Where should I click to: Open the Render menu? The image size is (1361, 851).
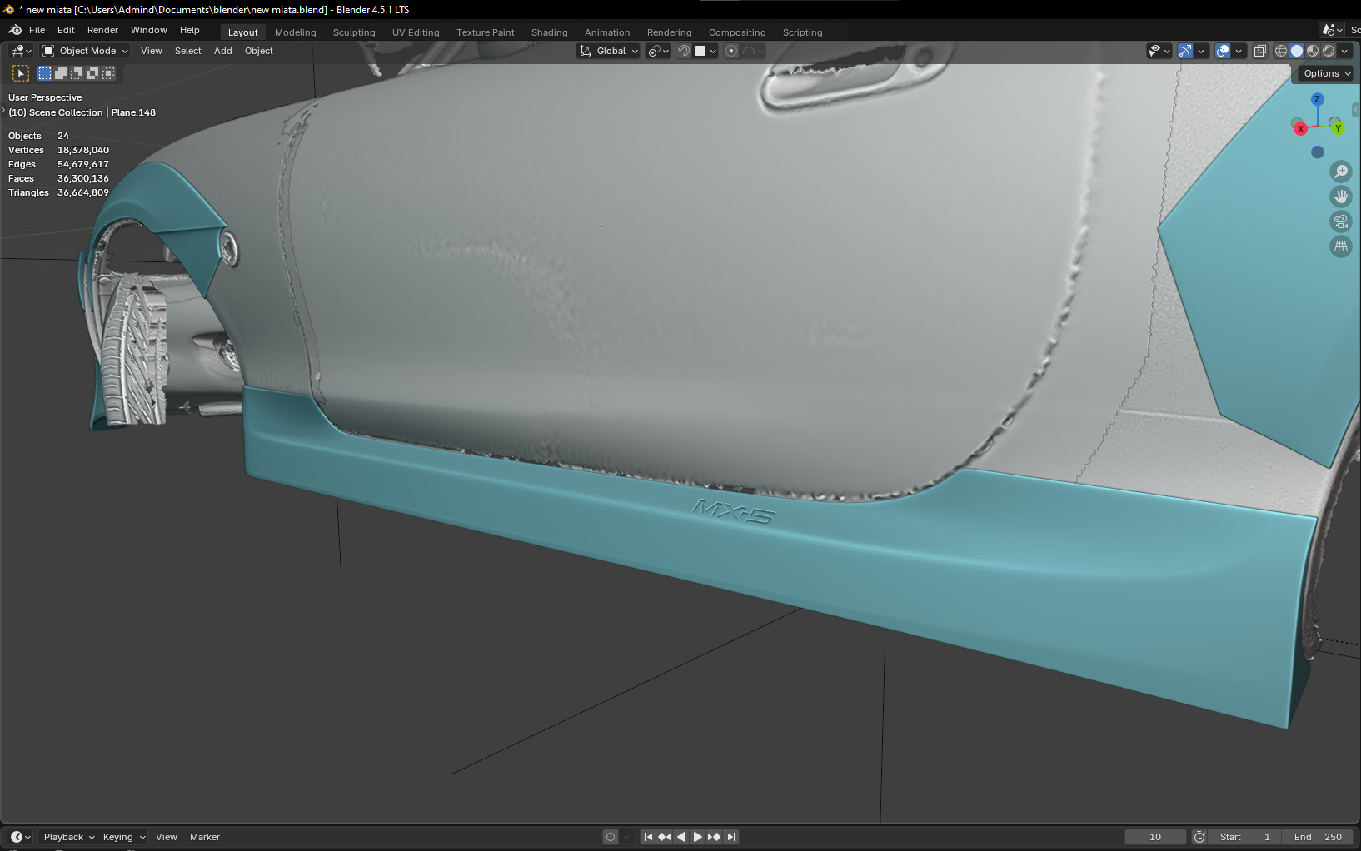pyautogui.click(x=102, y=30)
